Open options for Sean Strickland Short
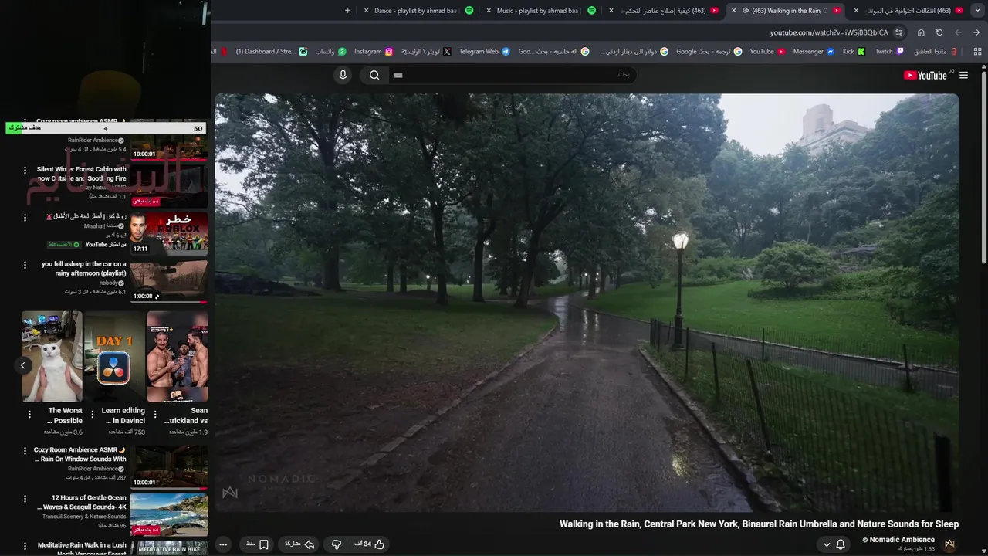Screen dimensions: 988x556 pyautogui.click(x=155, y=415)
